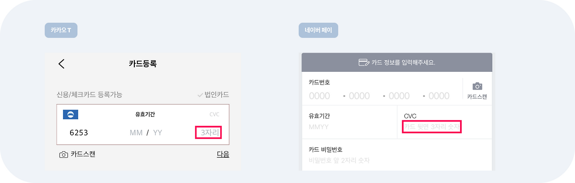Click the first 0000 card number field

coord(319,96)
